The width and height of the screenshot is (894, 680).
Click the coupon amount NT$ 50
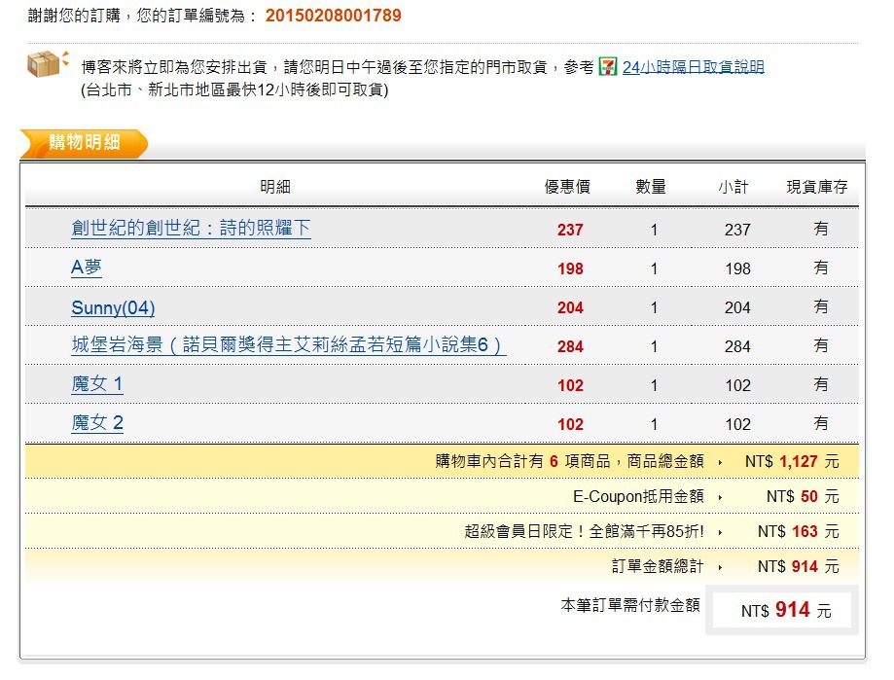coord(803,496)
